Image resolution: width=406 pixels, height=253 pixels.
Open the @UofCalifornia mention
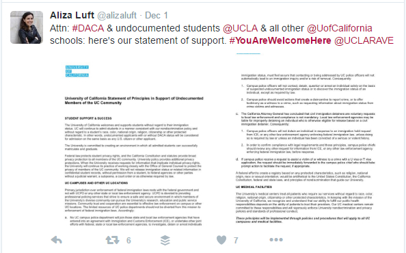[340, 28]
